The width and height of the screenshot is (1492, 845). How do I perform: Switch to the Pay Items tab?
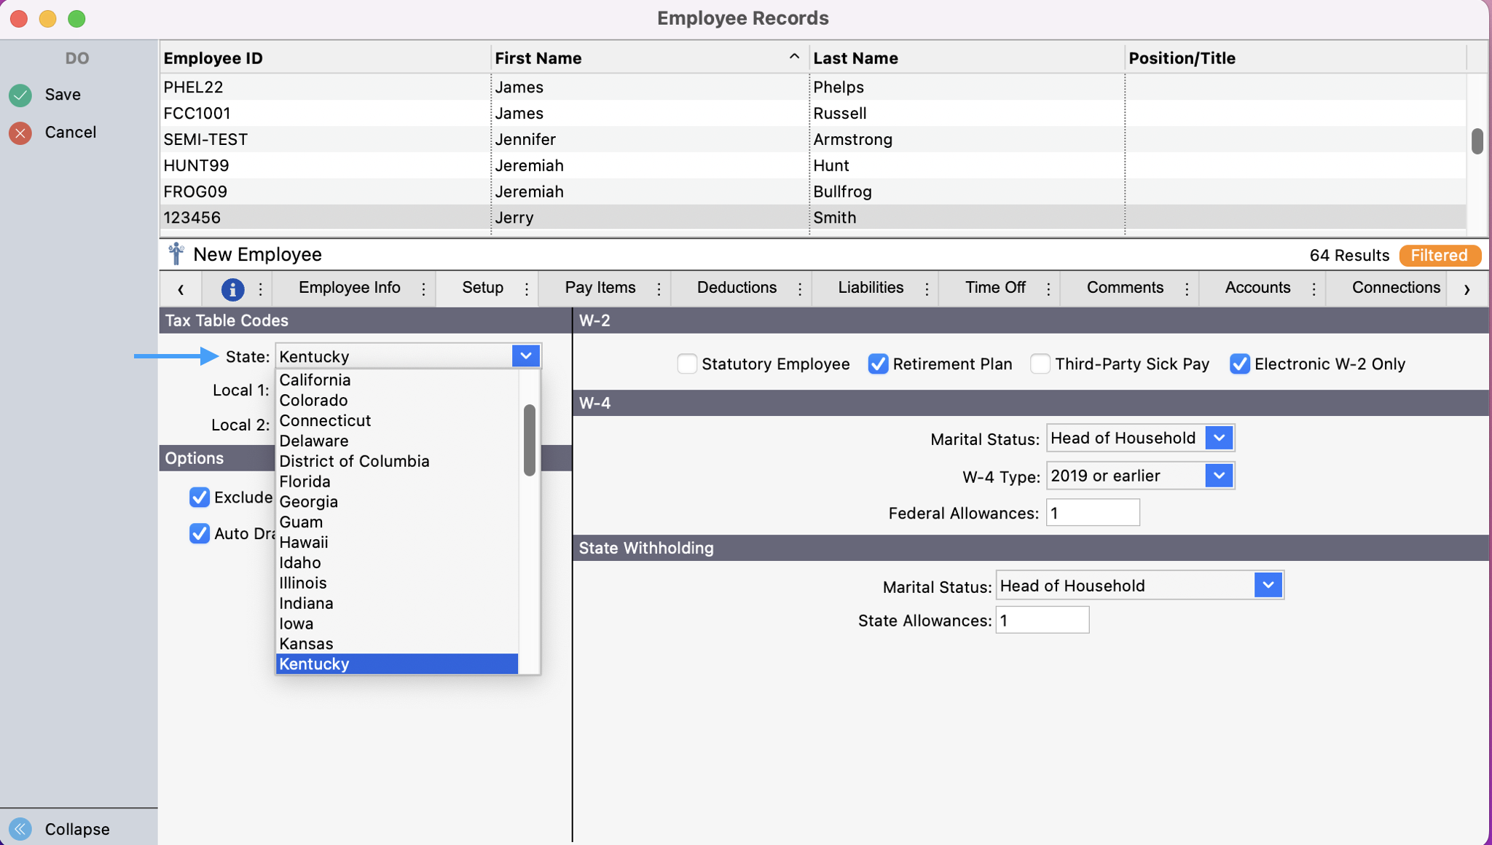coord(600,288)
